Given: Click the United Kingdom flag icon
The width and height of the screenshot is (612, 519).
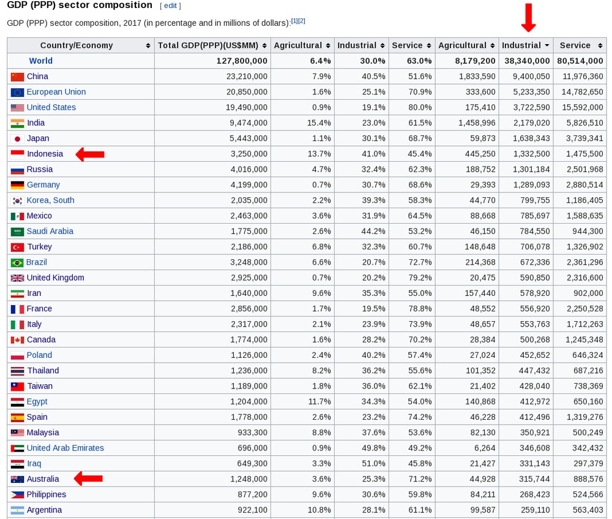Looking at the screenshot, I should coord(17,278).
